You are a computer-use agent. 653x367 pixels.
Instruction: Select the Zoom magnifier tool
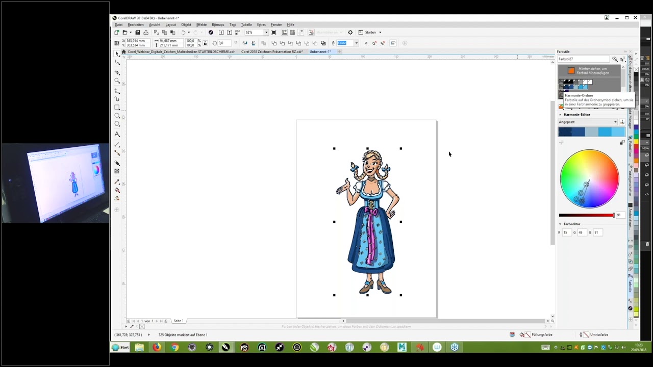coord(117,81)
